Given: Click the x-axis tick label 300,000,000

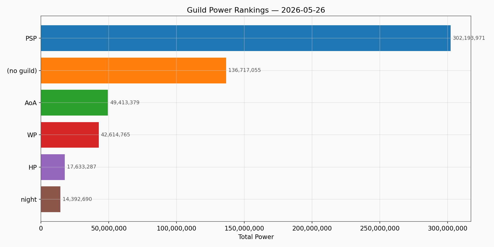Looking at the screenshot, I should point(448,228).
